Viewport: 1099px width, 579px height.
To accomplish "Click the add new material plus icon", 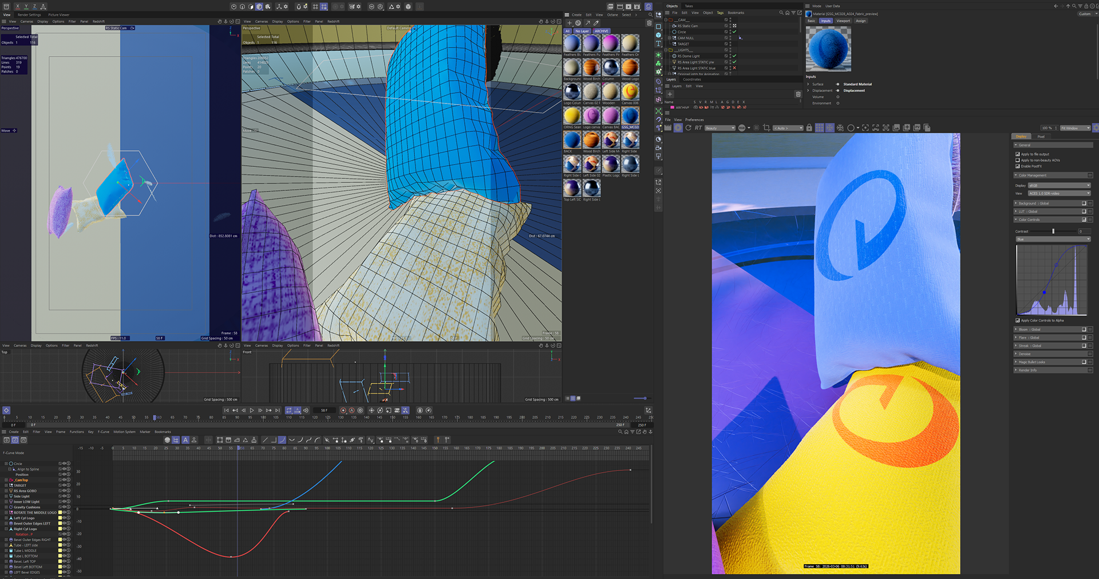I will [x=569, y=23].
